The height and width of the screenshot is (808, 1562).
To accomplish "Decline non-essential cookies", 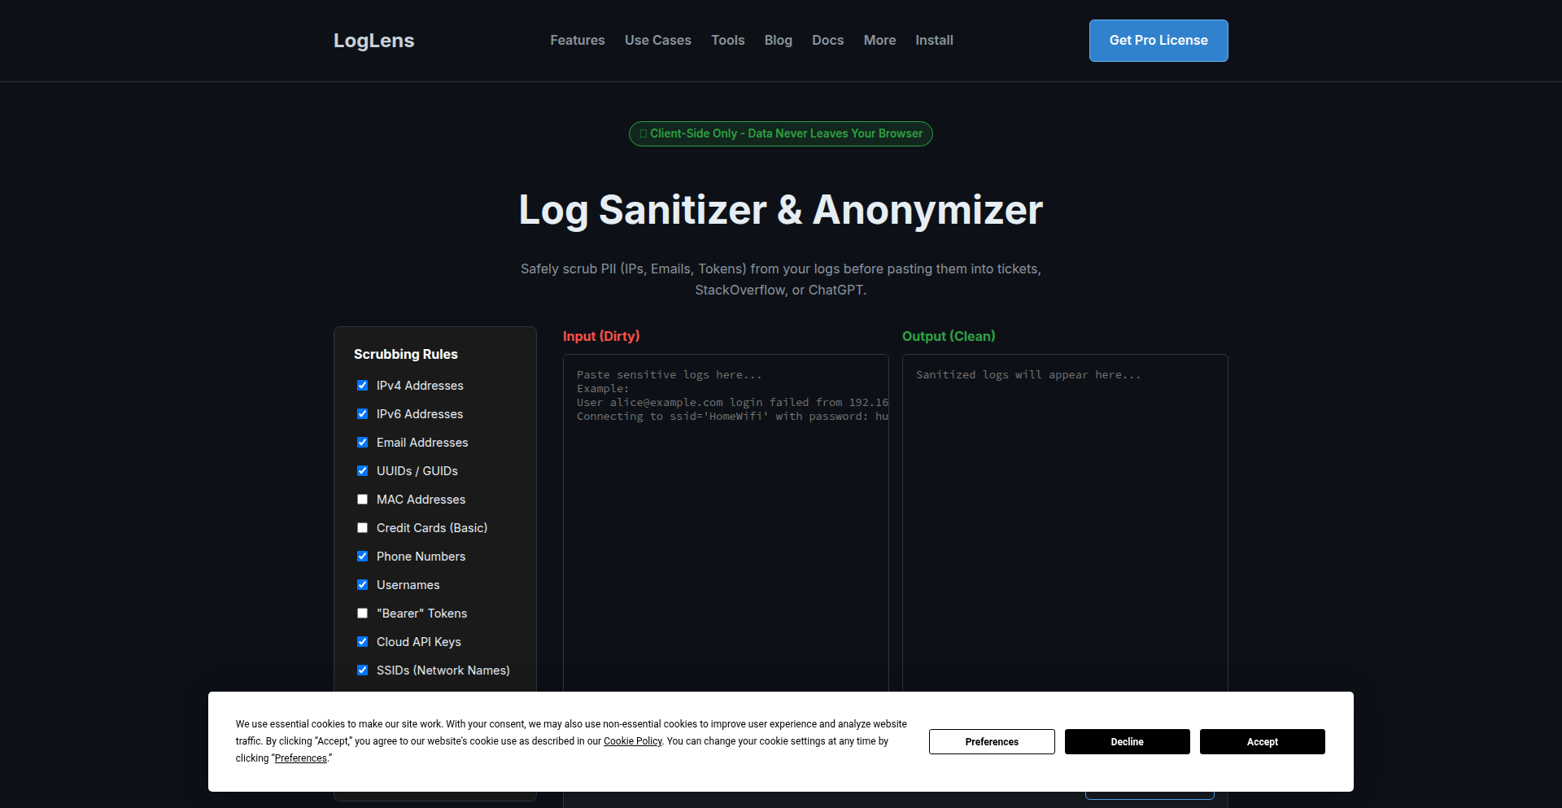I will (x=1128, y=742).
